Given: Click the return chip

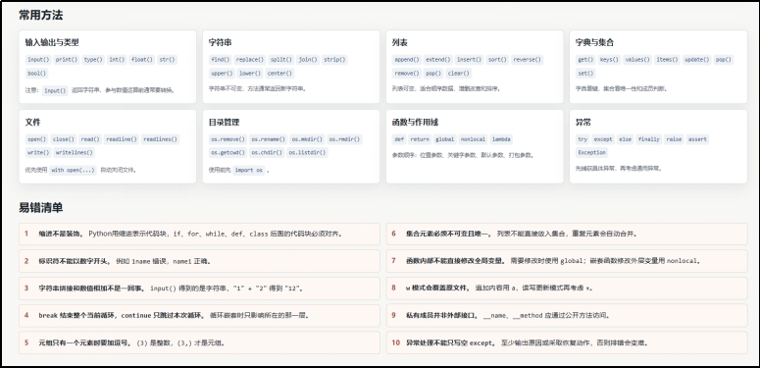Looking at the screenshot, I should (420, 139).
